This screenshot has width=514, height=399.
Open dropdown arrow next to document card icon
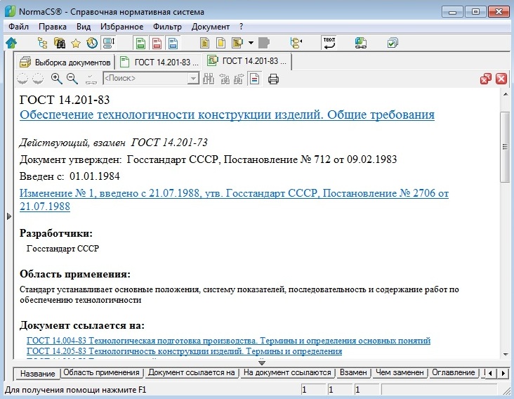(x=251, y=43)
